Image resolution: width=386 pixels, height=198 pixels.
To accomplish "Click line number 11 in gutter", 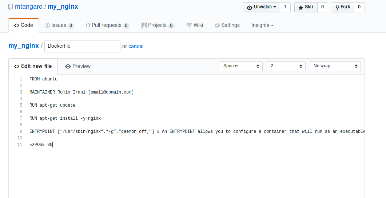I will [20, 144].
